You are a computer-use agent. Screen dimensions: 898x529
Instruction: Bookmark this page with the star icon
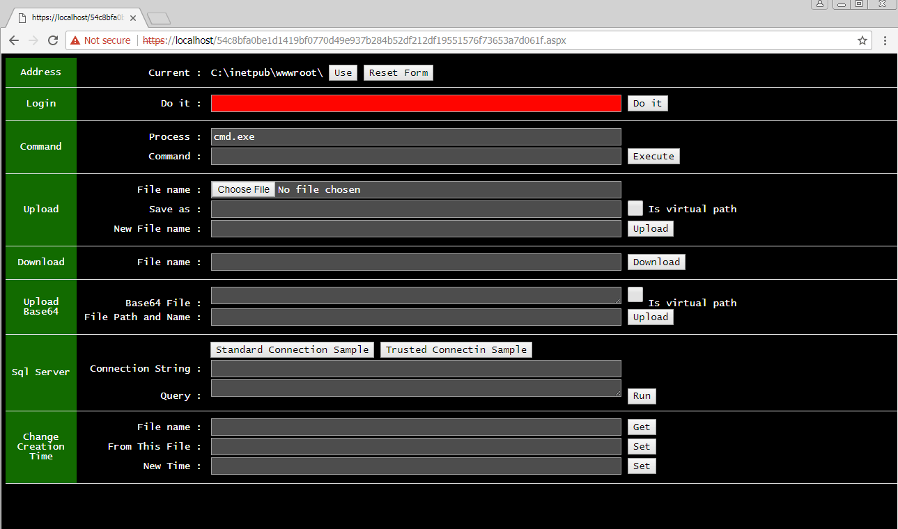pos(862,40)
